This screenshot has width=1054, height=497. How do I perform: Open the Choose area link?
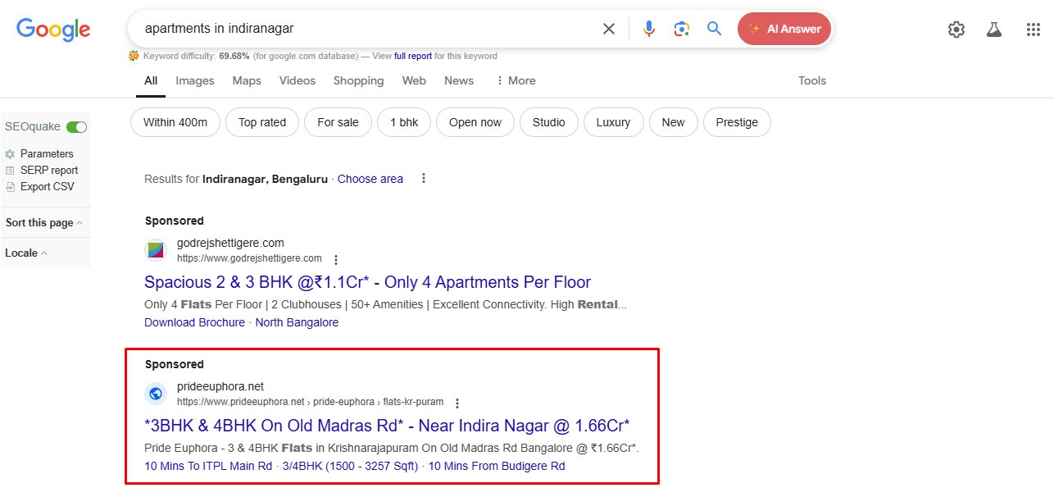370,179
